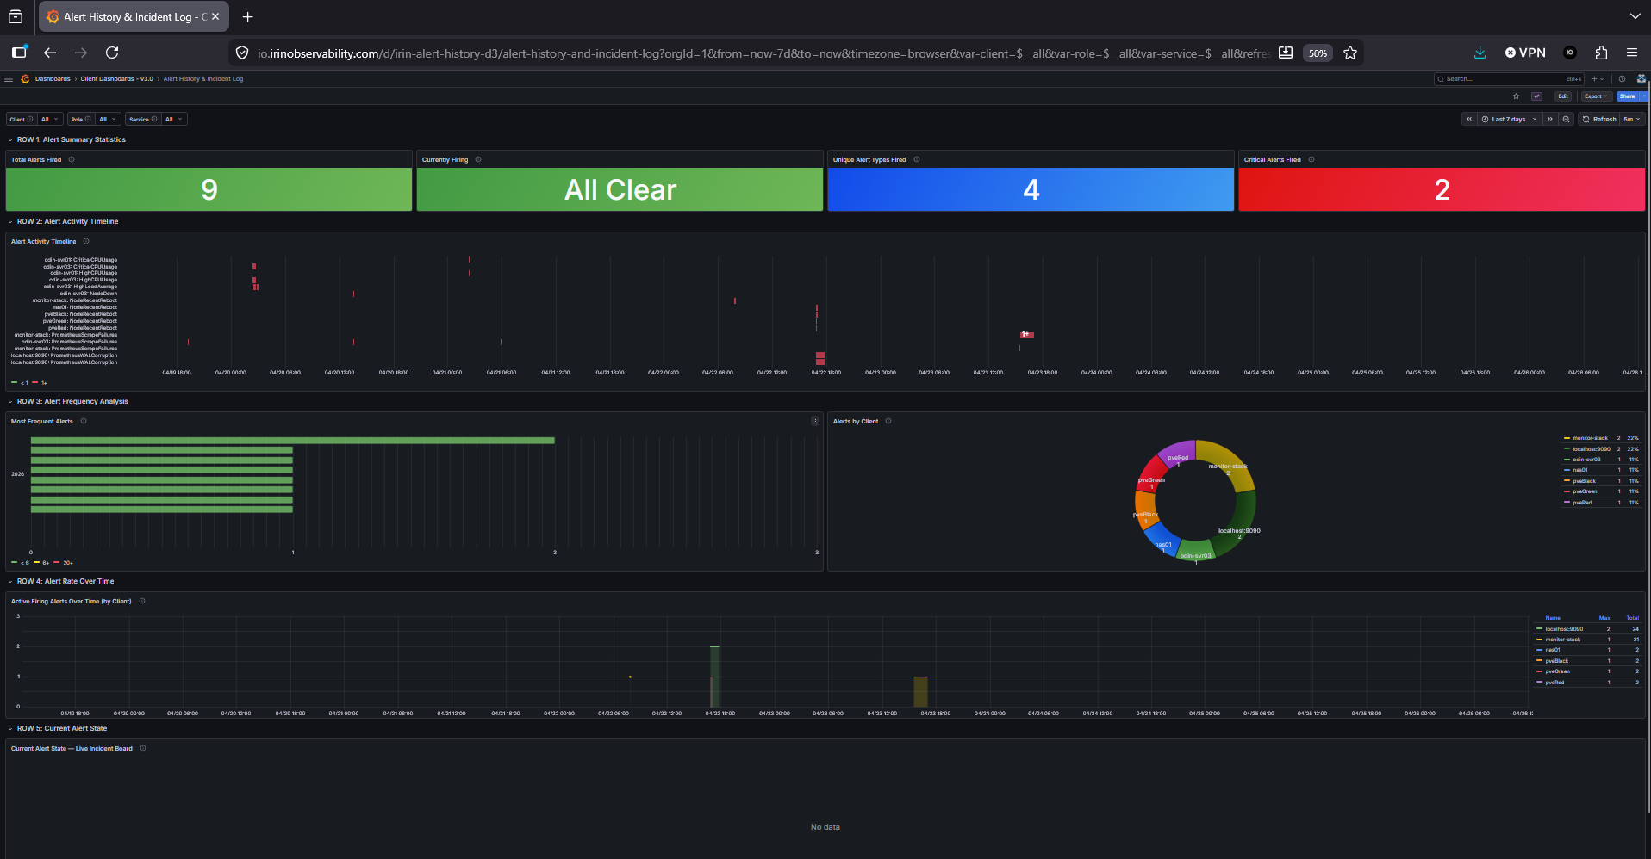Image resolution: width=1651 pixels, height=859 pixels.
Task: Open the Grafana sidebar hamburger menu
Action: [9, 78]
